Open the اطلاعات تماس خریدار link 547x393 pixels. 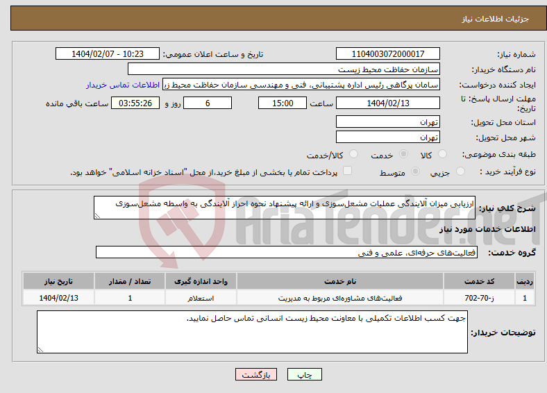pos(123,85)
